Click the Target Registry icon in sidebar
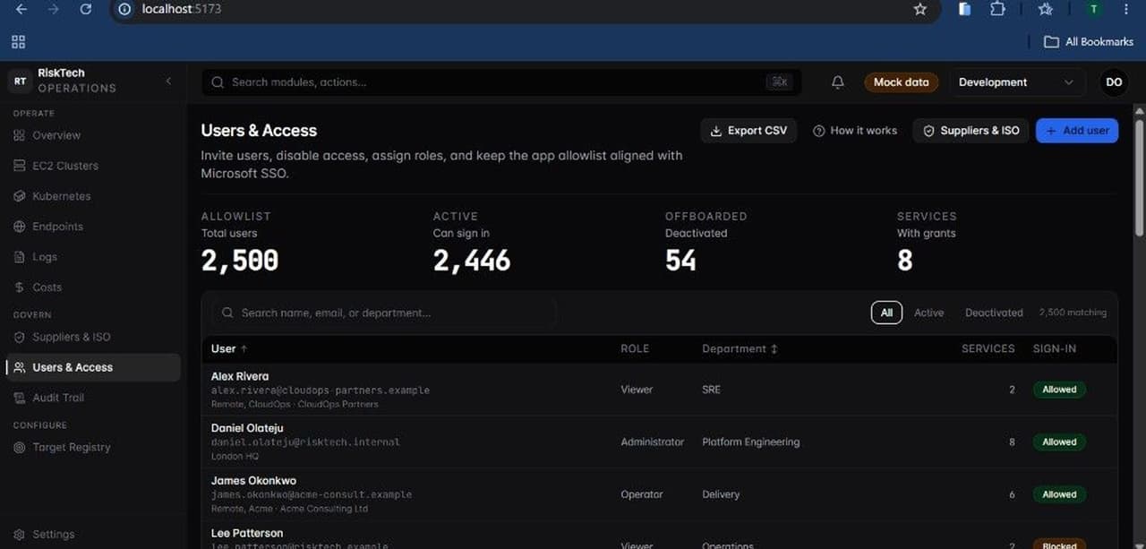The height and width of the screenshot is (549, 1146). click(20, 447)
